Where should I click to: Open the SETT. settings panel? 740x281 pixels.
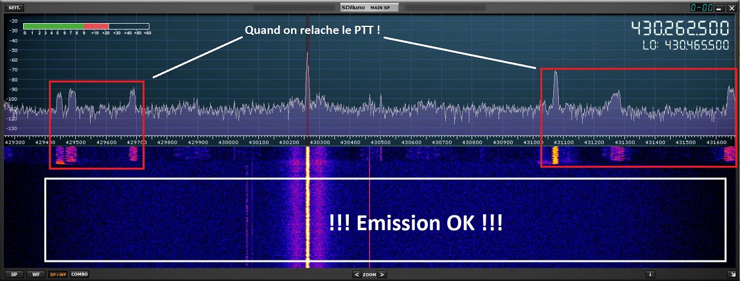[x=15, y=8]
